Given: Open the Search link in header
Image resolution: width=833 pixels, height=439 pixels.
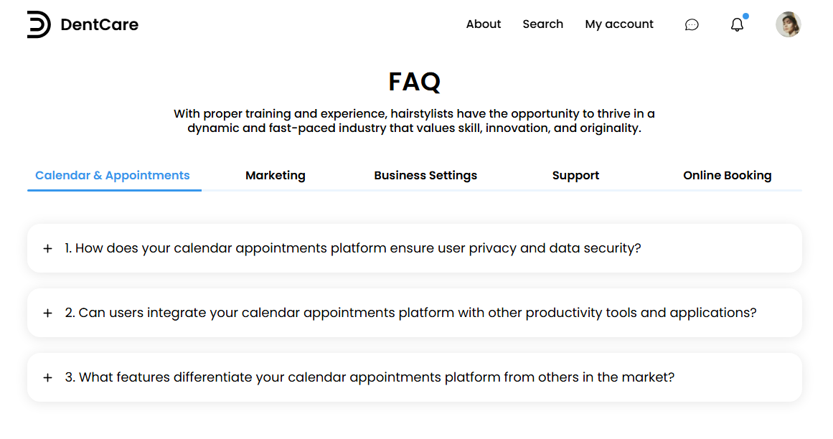Looking at the screenshot, I should 542,24.
